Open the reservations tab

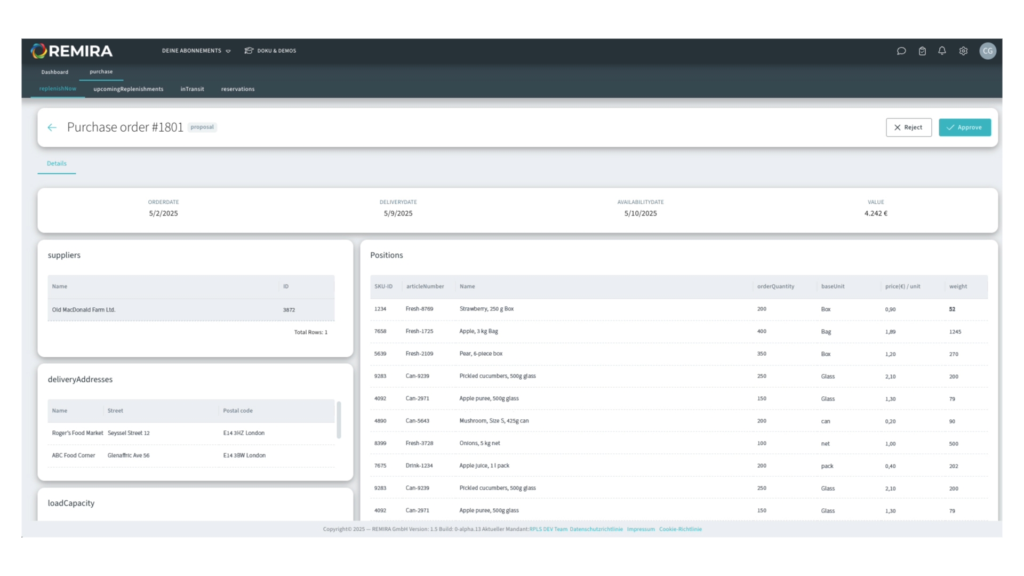pyautogui.click(x=238, y=89)
